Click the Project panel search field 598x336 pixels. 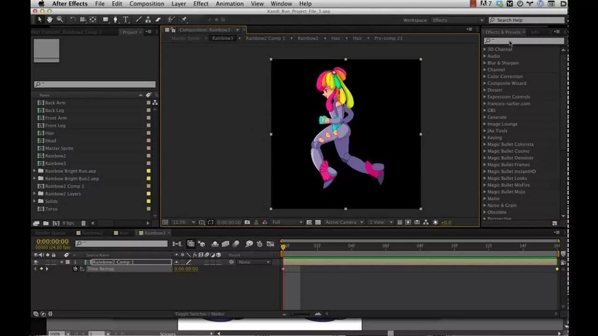tap(94, 84)
